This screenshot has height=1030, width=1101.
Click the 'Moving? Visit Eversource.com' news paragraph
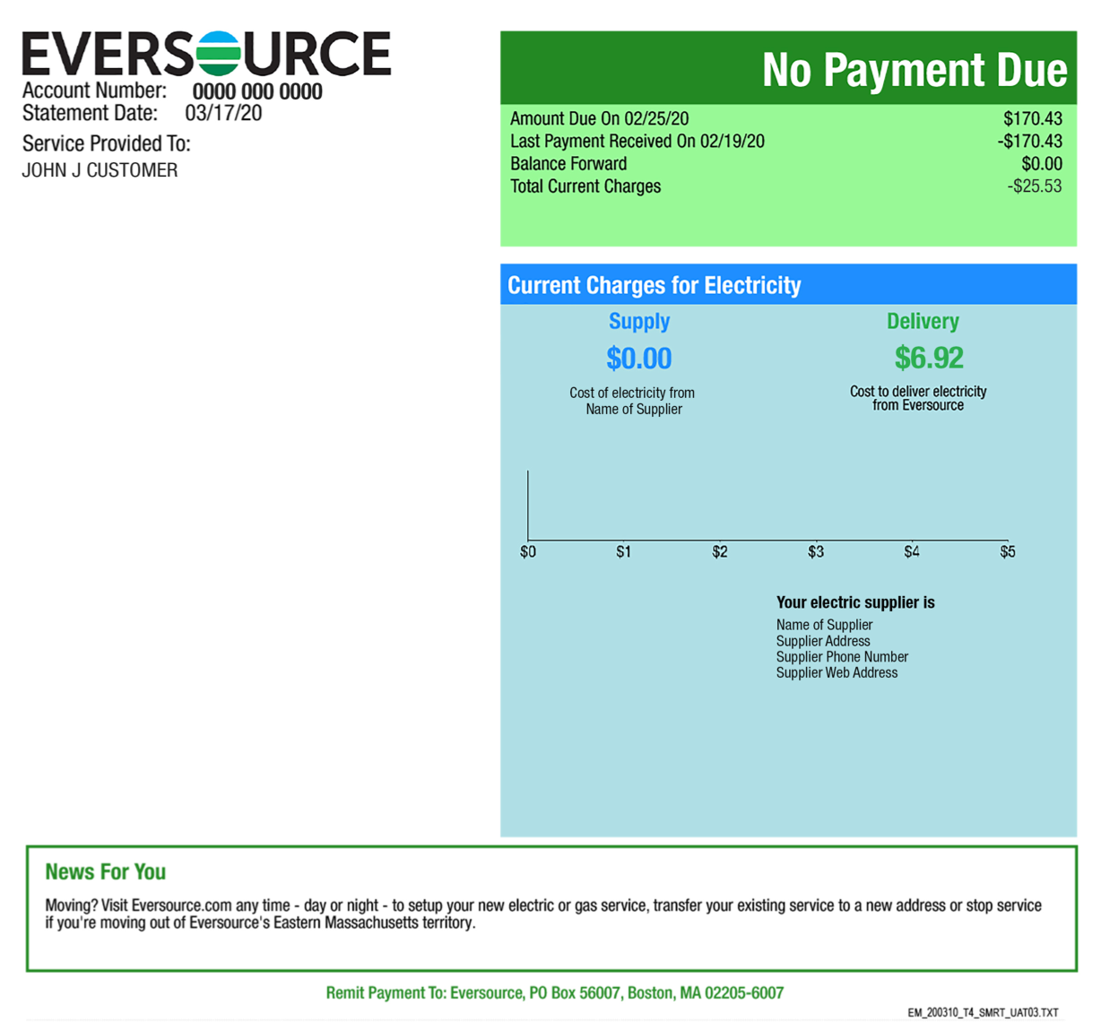(x=543, y=913)
